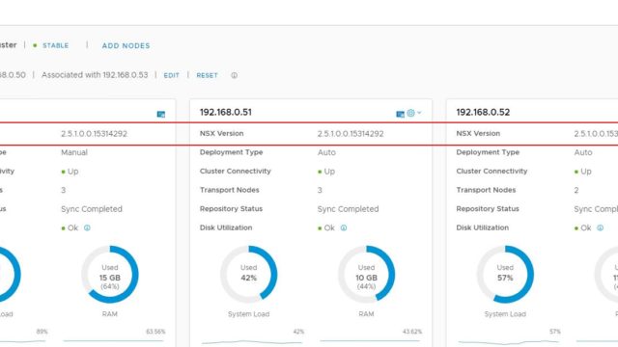618x347 pixels.
Task: Click the 192.168.0.52 node heading
Action: pos(483,112)
